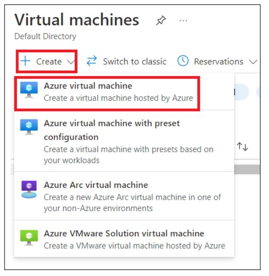Click the green VMware Solution VM icon

tap(29, 237)
